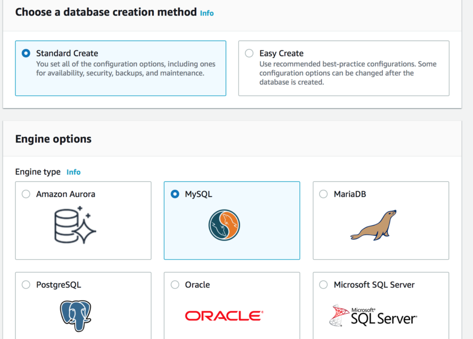Image resolution: width=473 pixels, height=339 pixels.
Task: Click the red Oracle logo
Action: tap(224, 316)
